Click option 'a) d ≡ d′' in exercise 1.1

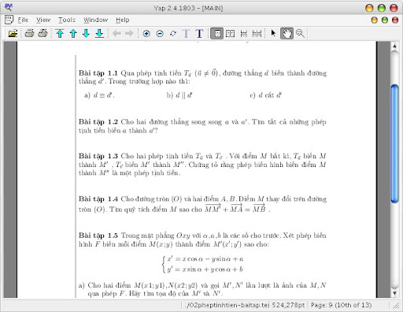(99, 95)
